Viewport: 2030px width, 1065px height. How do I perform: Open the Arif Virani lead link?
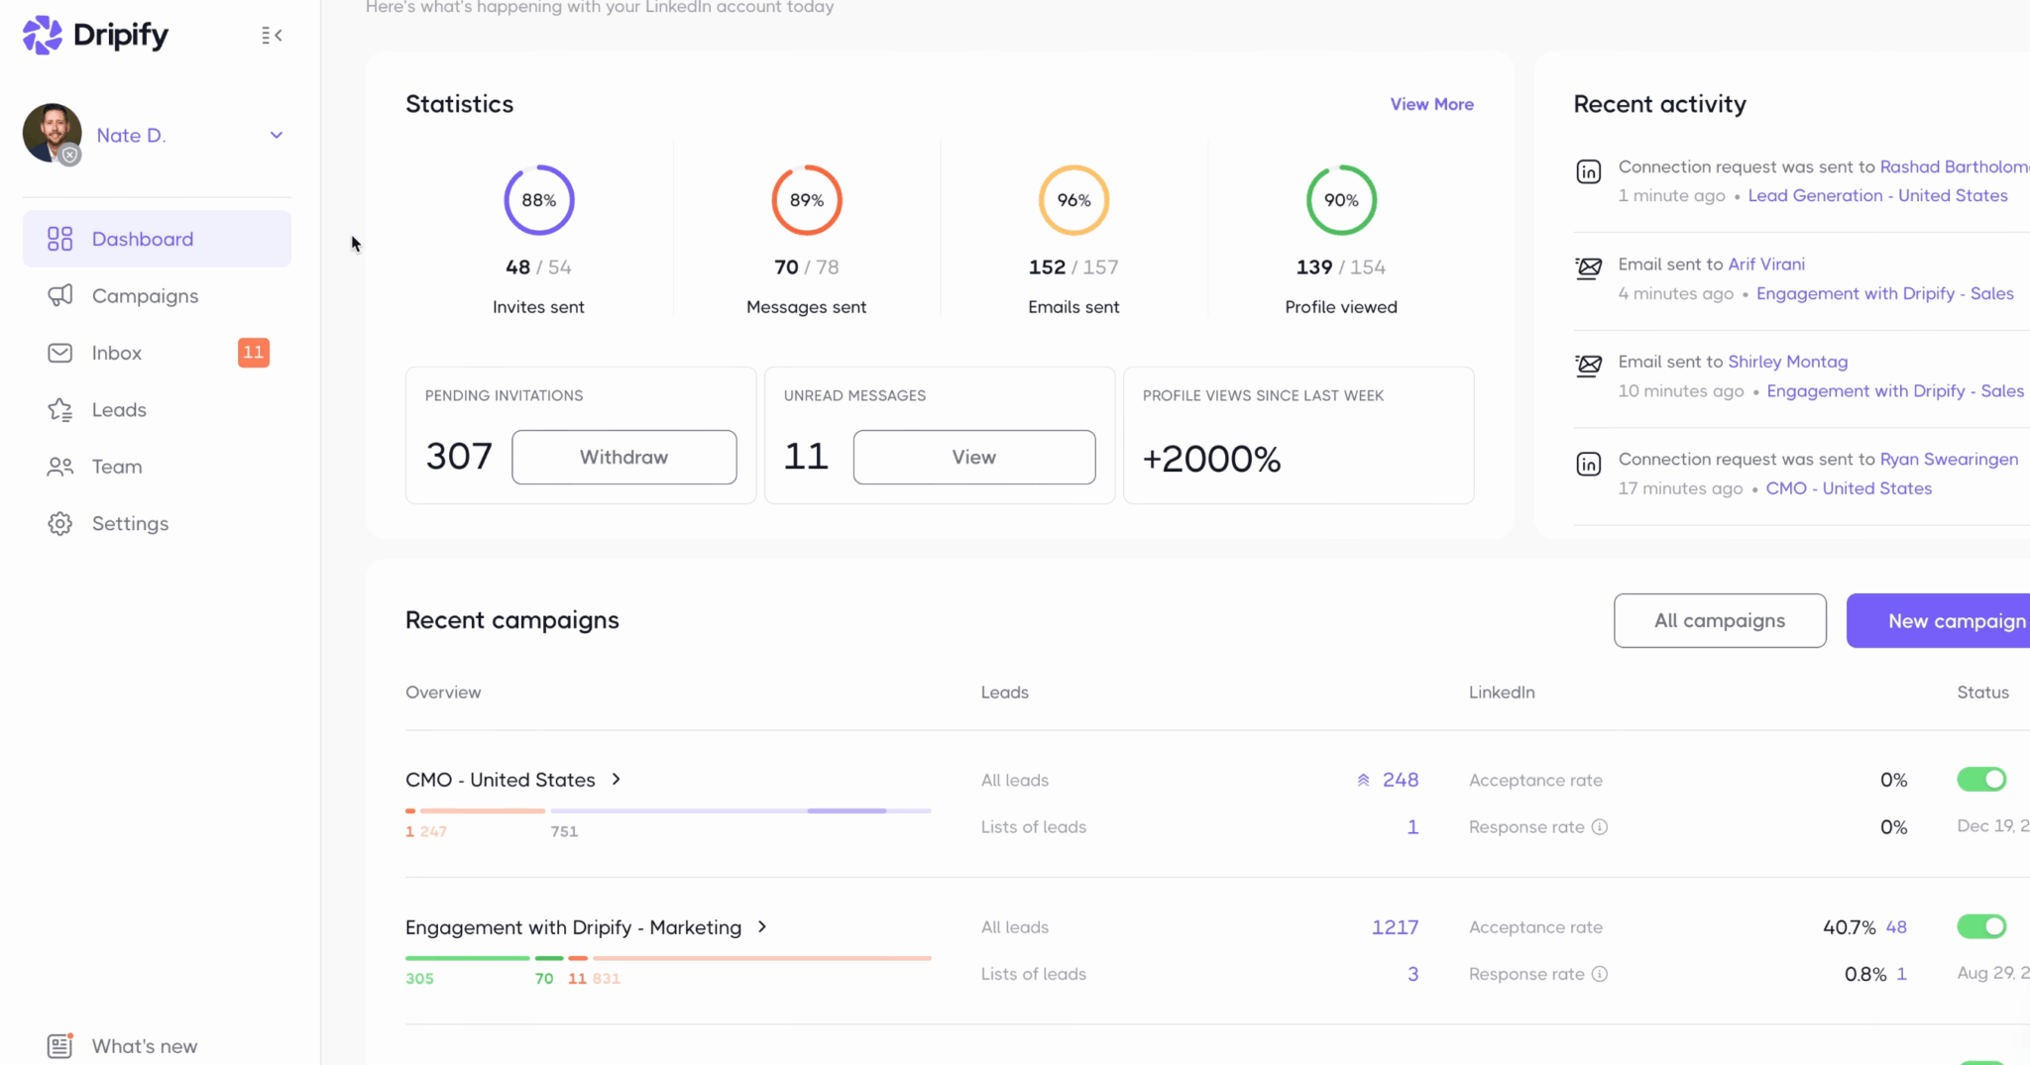[1766, 265]
